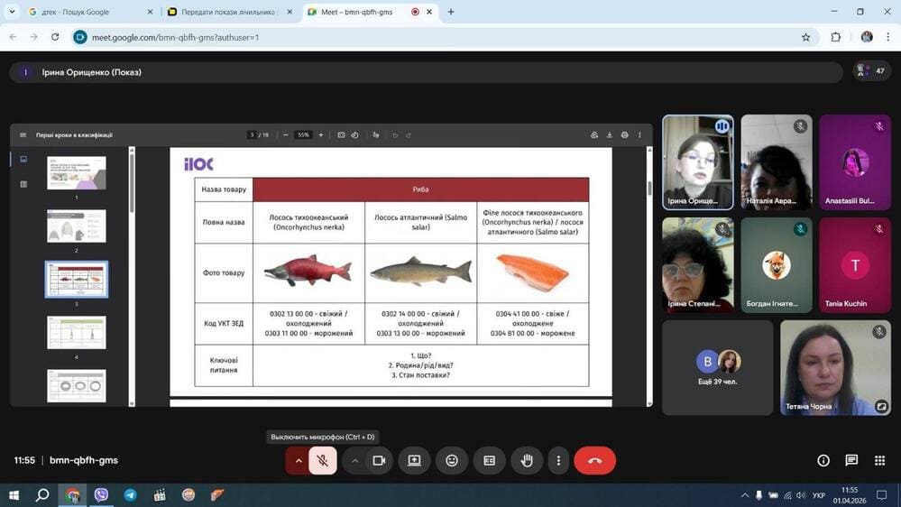Image resolution: width=901 pixels, height=507 pixels.
Task: Show the participants list with 47 people
Action: [x=871, y=71]
